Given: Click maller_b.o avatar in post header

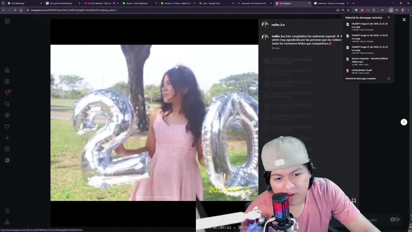Looking at the screenshot, I should (x=265, y=25).
